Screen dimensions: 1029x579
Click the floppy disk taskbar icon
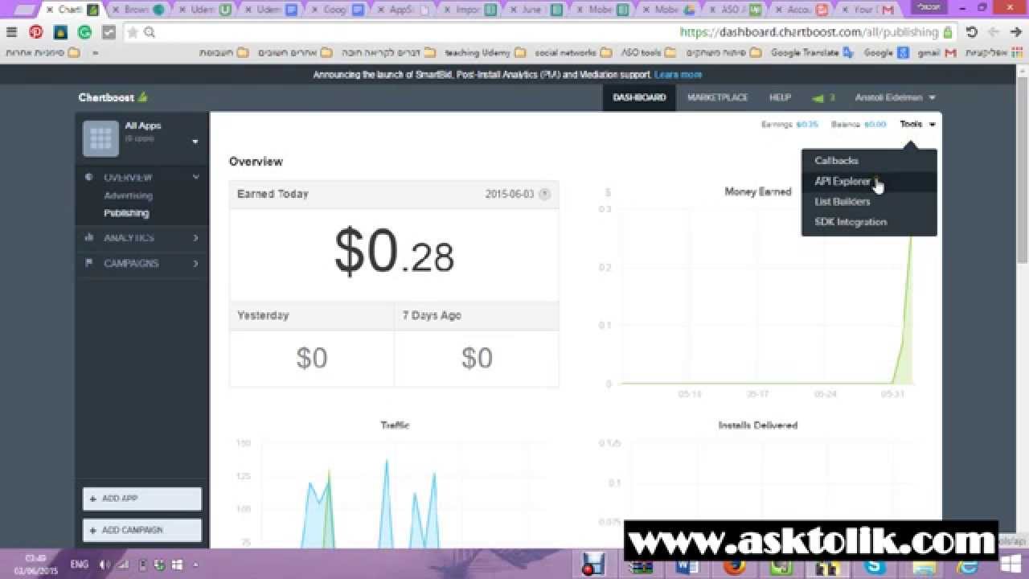pos(593,565)
